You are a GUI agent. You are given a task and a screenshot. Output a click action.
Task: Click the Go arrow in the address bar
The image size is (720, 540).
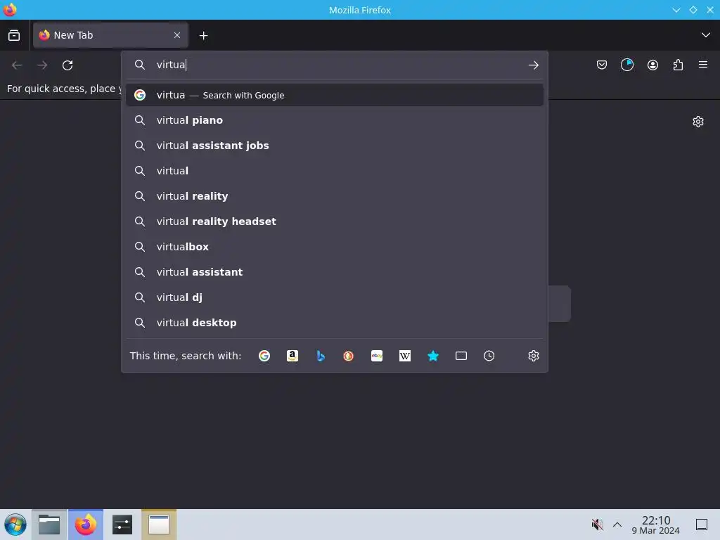533,65
